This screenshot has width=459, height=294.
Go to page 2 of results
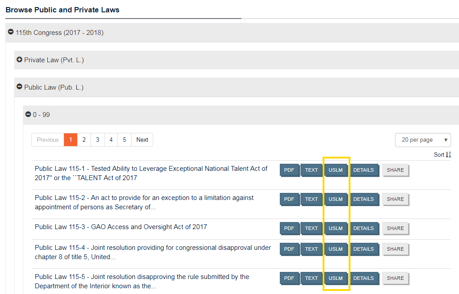click(84, 140)
